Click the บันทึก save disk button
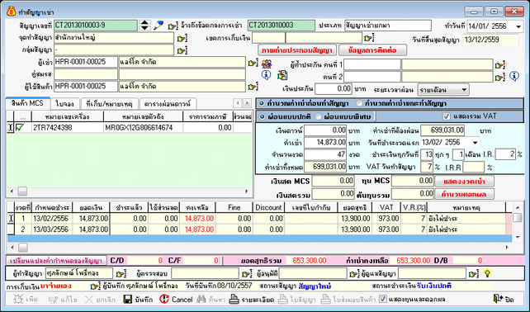The image size is (530, 312). (138, 299)
